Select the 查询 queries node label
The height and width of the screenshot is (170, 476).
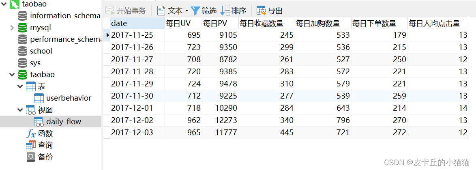point(45,145)
